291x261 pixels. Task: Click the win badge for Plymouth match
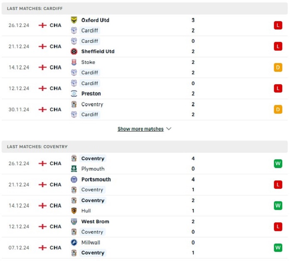tap(278, 163)
